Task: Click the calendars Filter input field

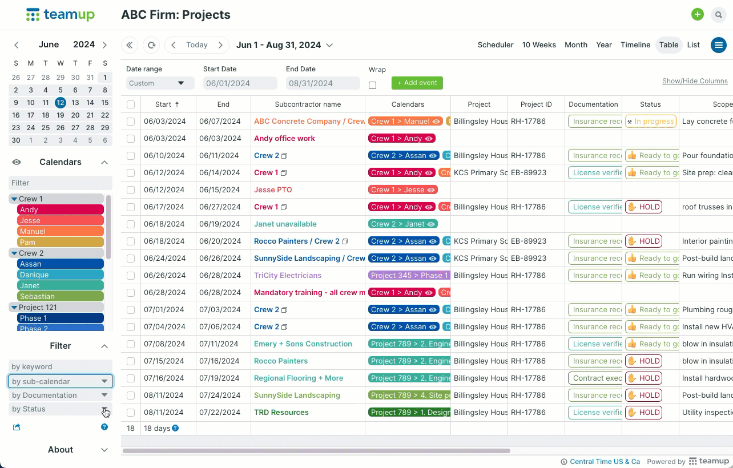Action: click(61, 183)
